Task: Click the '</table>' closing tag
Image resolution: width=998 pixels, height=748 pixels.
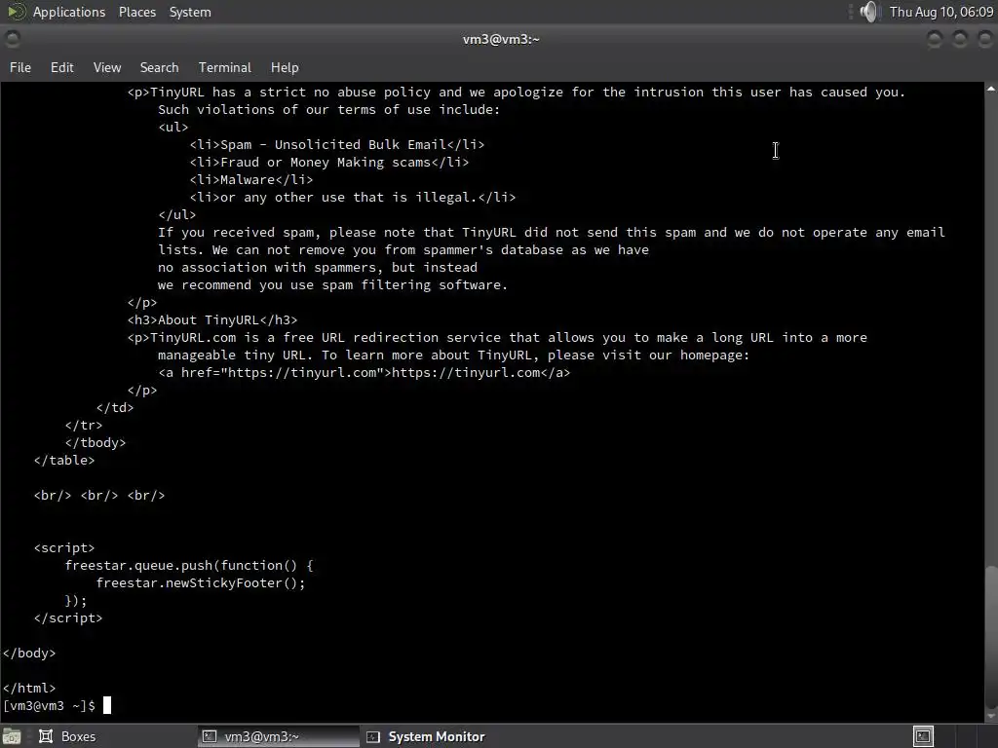Action: click(x=64, y=460)
